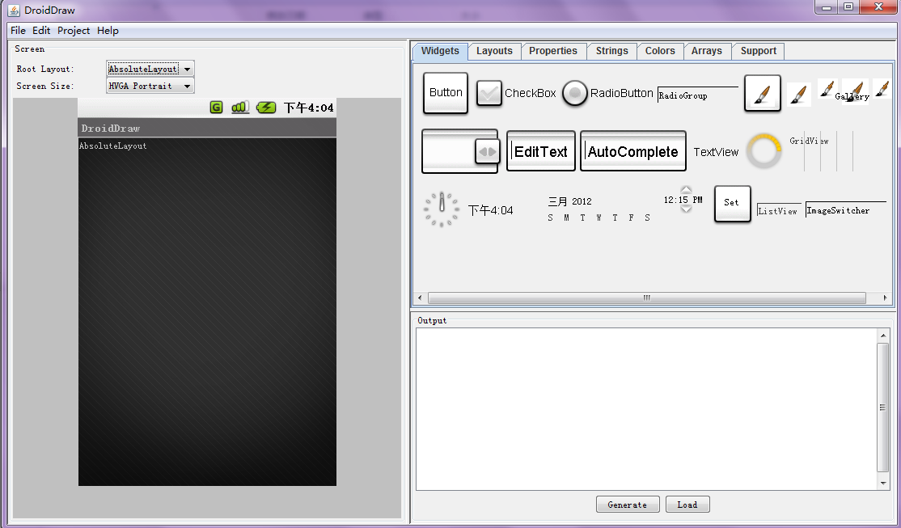This screenshot has width=901, height=528.
Task: Switch to the Colors tab
Action: 660,51
